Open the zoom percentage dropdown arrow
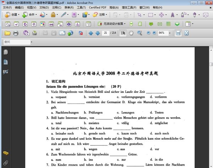Screen dimensions: 213x168 [x=170, y=33]
